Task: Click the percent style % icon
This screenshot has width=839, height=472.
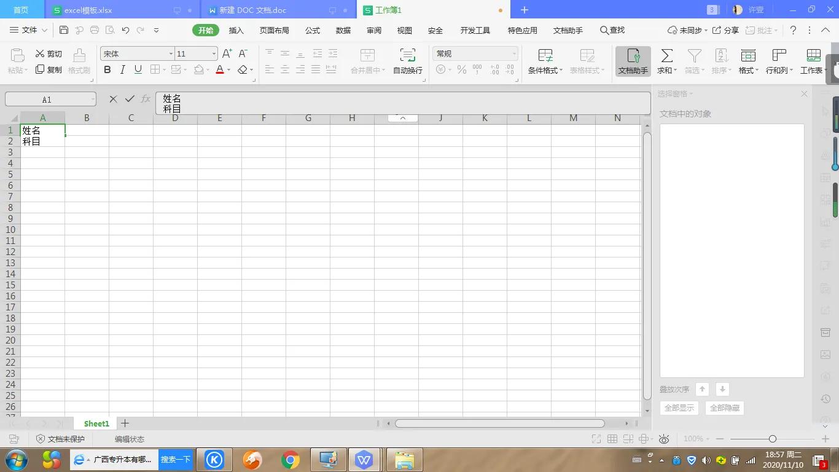Action: [462, 70]
